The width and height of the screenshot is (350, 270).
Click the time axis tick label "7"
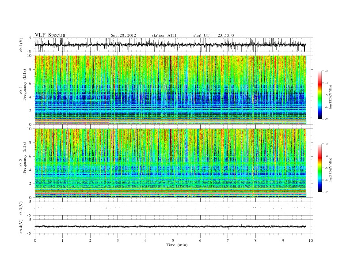(228, 240)
